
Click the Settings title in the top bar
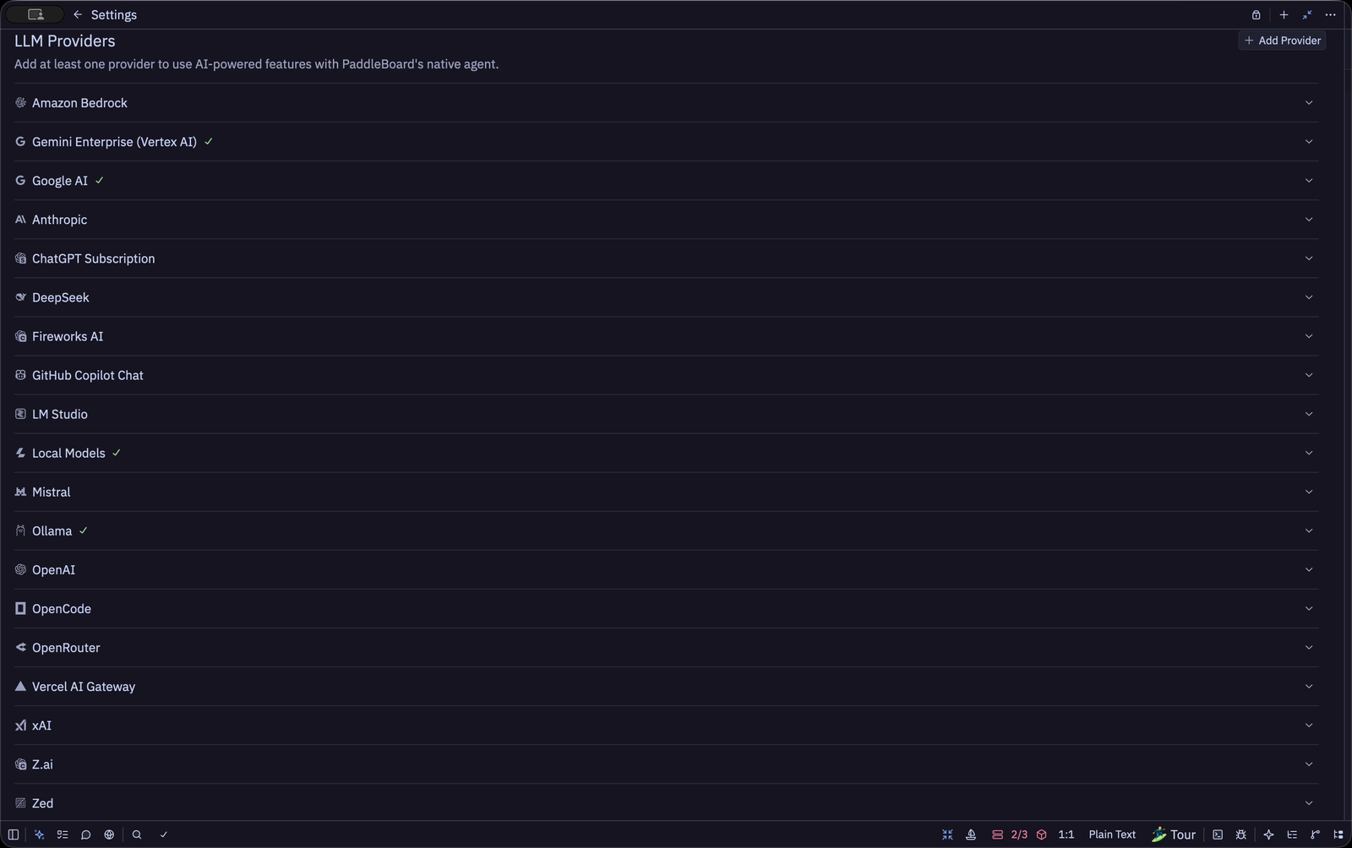(x=114, y=15)
